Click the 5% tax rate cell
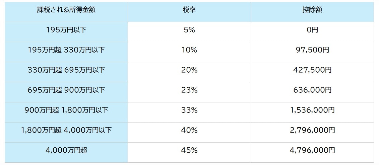This screenshot has height=165, width=379. pyautogui.click(x=189, y=30)
